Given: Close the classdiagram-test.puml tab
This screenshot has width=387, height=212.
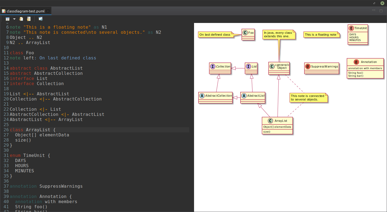Looking at the screenshot, I should (x=48, y=11).
